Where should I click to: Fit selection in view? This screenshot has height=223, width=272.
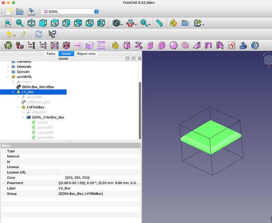(x=20, y=23)
